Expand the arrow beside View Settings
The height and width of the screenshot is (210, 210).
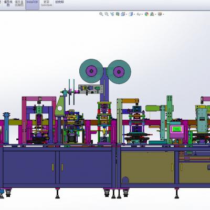pos(163,14)
